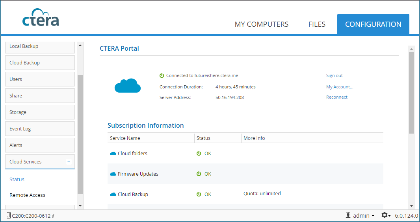Click the version number 6.0.124.0

406,216
